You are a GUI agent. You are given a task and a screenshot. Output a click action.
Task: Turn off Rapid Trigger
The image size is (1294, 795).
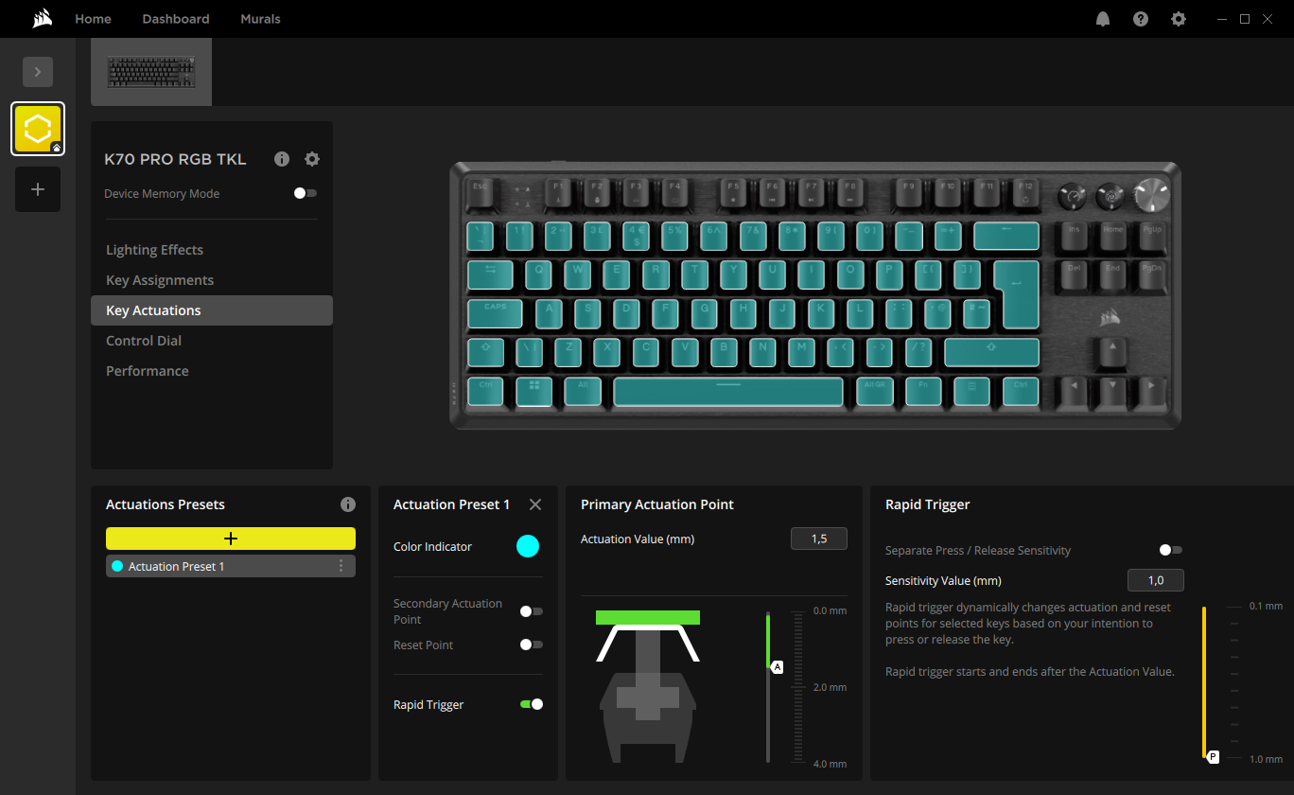tap(532, 704)
